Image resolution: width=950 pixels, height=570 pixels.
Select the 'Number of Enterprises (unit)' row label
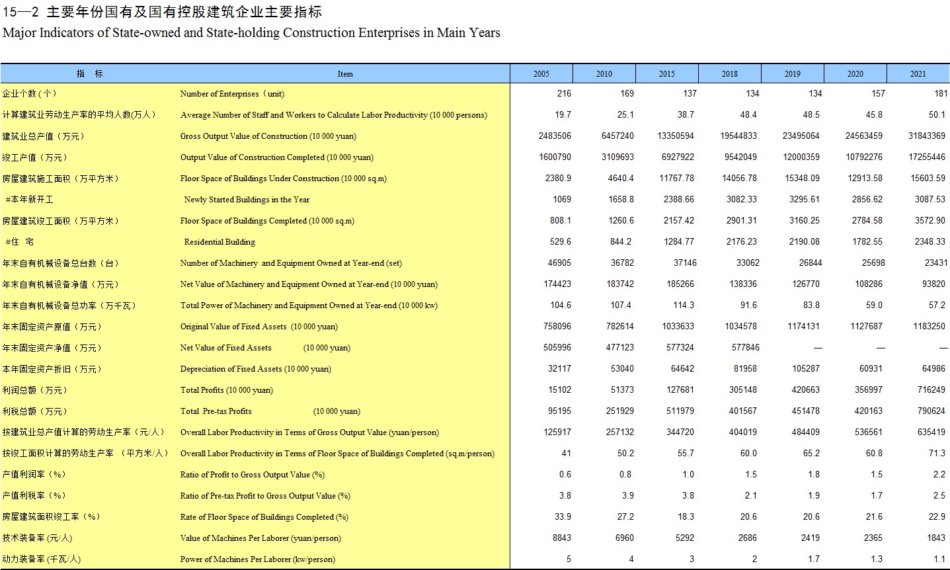[232, 94]
